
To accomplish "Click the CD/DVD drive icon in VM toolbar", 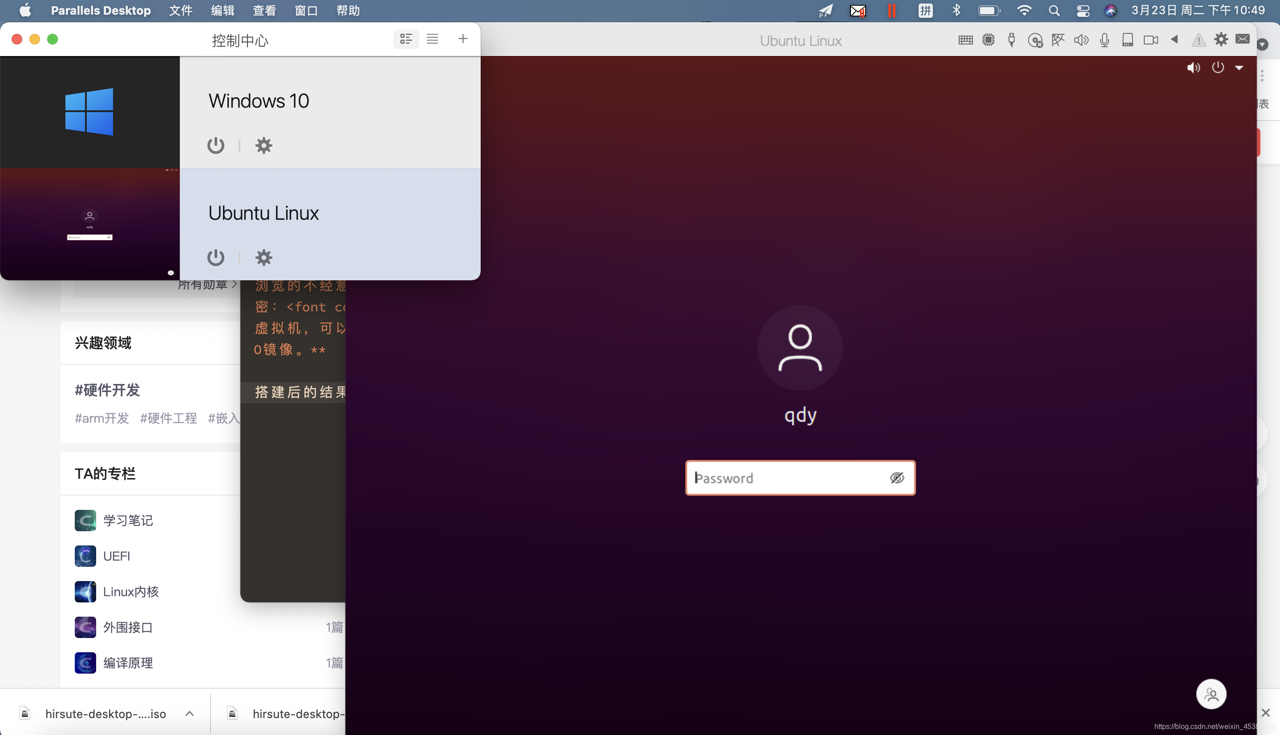I will [1035, 40].
